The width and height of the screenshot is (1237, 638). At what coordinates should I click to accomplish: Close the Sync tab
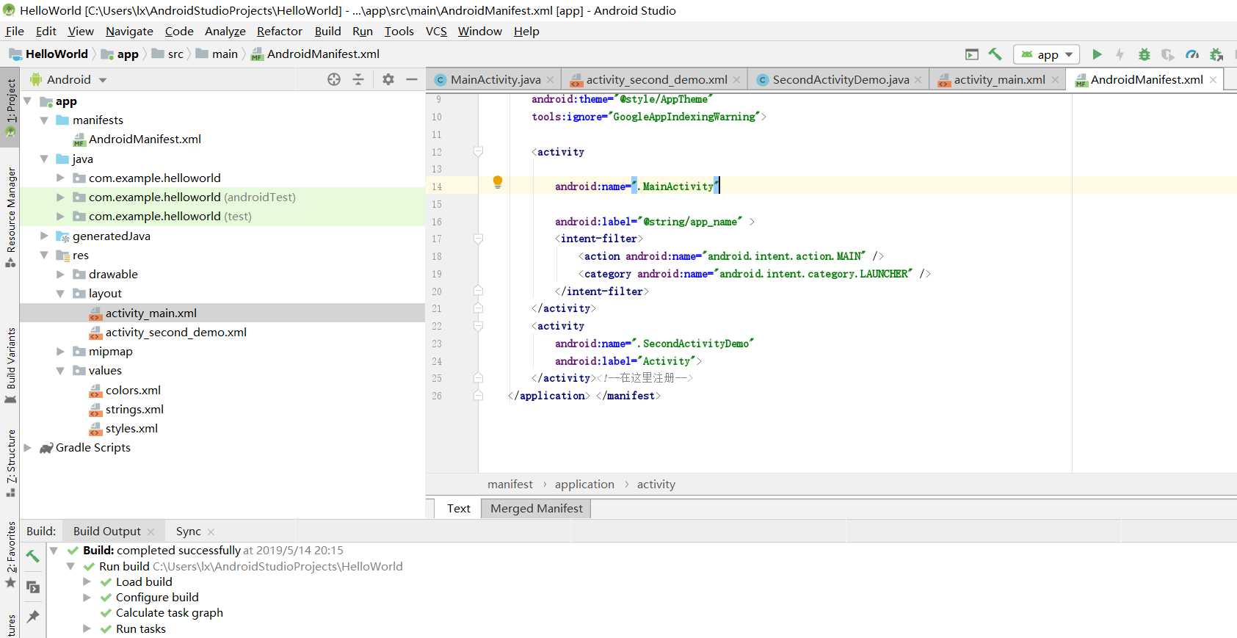pos(211,532)
